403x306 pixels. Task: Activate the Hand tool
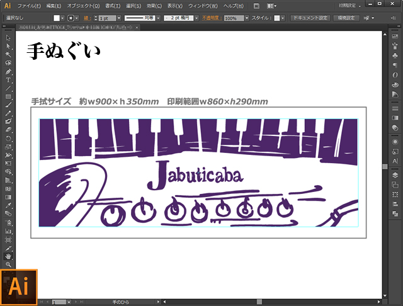8,256
